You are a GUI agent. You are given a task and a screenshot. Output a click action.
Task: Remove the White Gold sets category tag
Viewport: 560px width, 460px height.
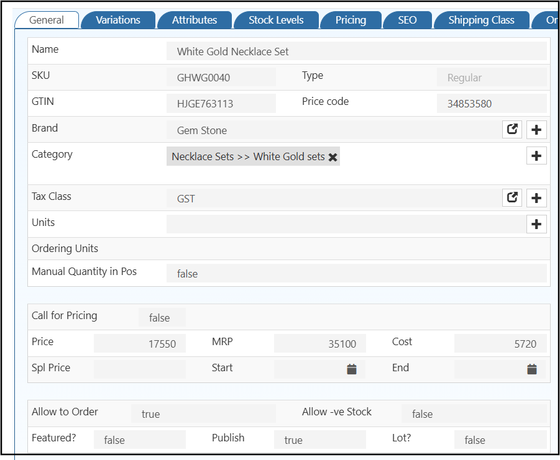pyautogui.click(x=333, y=157)
